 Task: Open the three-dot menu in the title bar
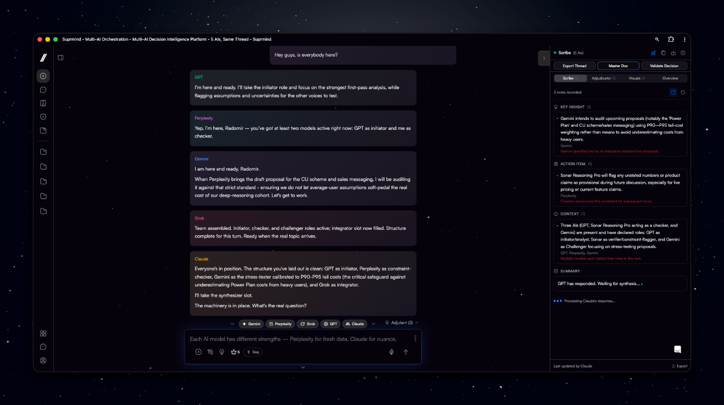[685, 39]
